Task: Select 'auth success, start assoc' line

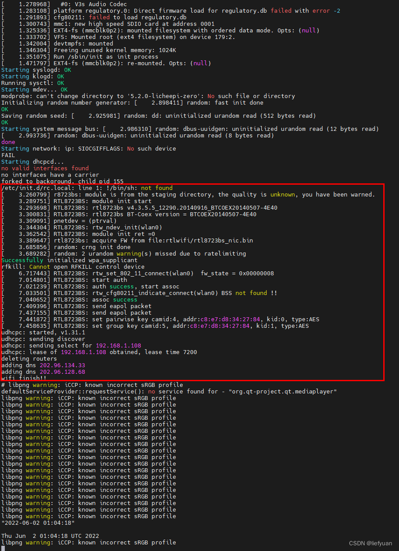Action: (90, 286)
